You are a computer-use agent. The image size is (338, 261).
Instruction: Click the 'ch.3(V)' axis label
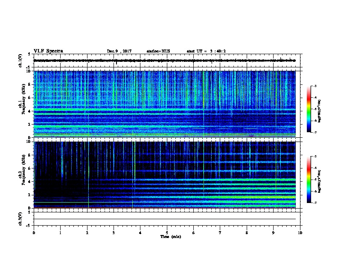[20, 219]
